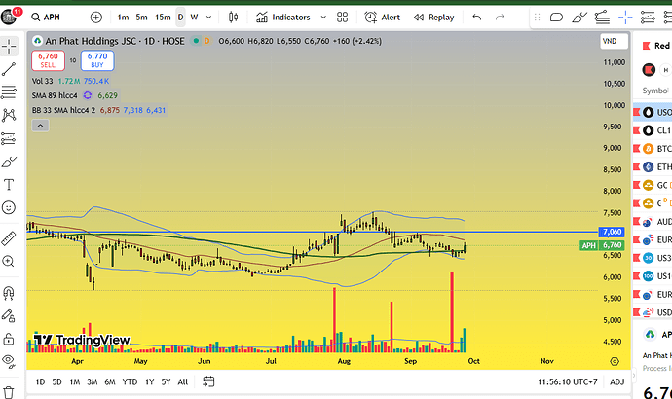Click the SMA 89 hlcc4 indicator legend
This screenshot has height=399, width=672.
pyautogui.click(x=55, y=95)
